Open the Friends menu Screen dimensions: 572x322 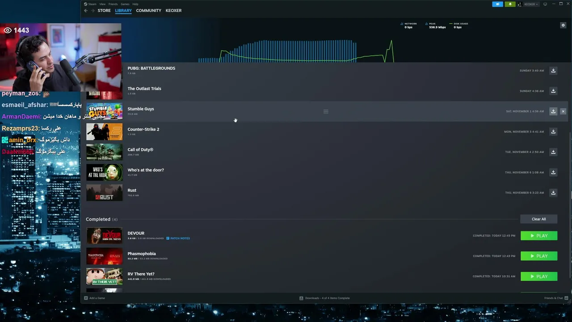113,4
